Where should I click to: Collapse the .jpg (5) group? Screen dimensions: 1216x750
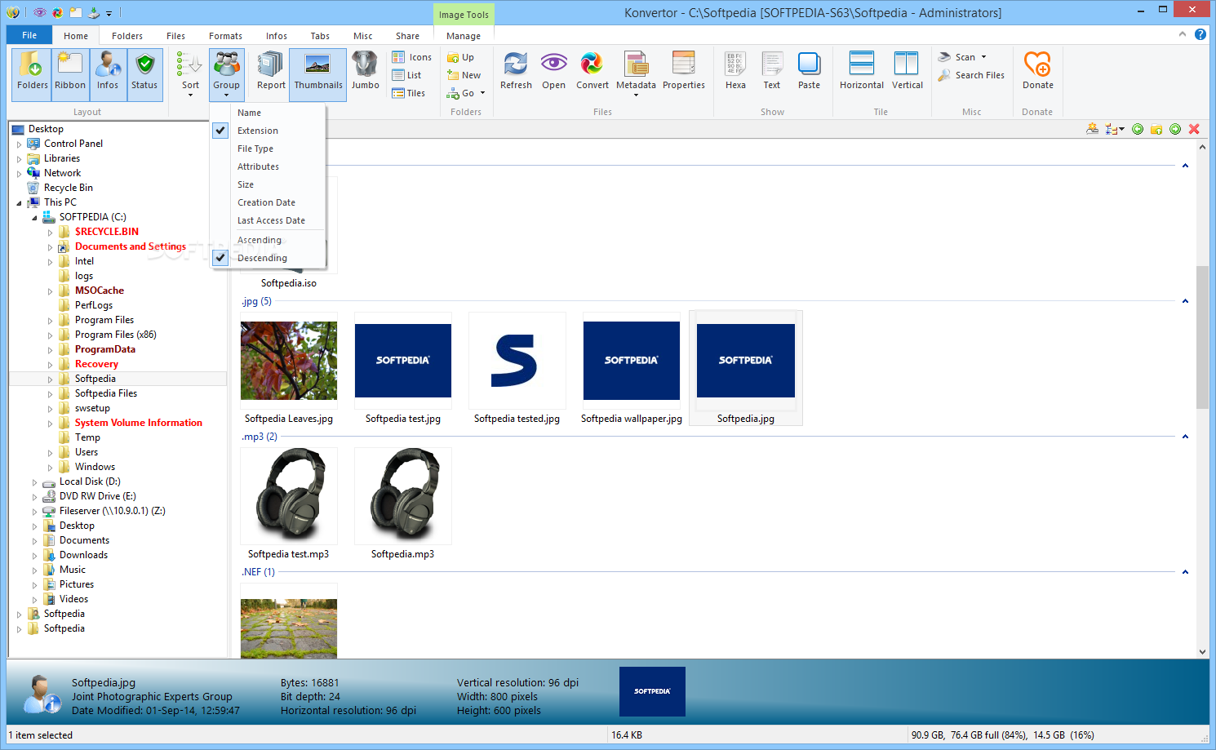click(1185, 301)
